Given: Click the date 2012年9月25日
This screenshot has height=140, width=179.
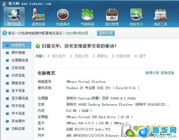Looking at the screenshot, I should [x=77, y=33].
